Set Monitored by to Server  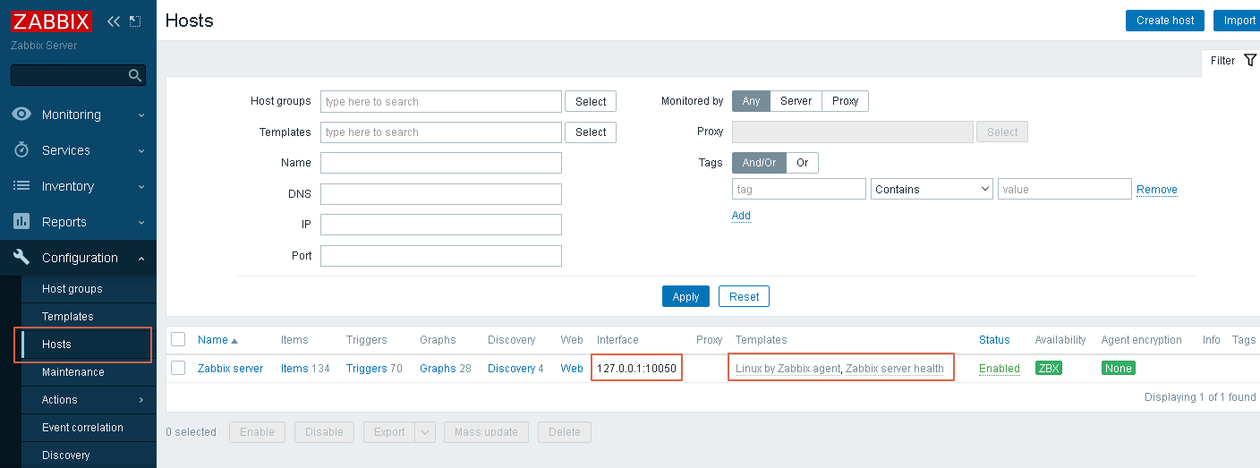click(x=796, y=101)
